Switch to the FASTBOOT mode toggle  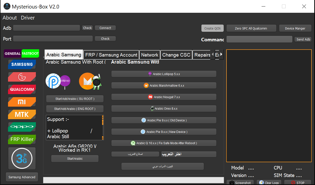point(30,54)
